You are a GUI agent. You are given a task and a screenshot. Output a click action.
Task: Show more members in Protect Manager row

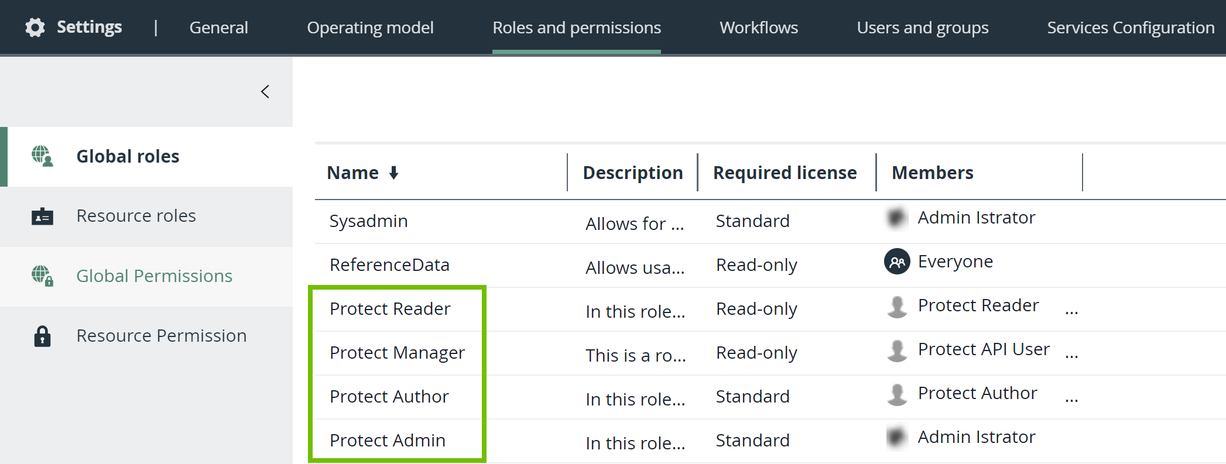(x=1071, y=355)
